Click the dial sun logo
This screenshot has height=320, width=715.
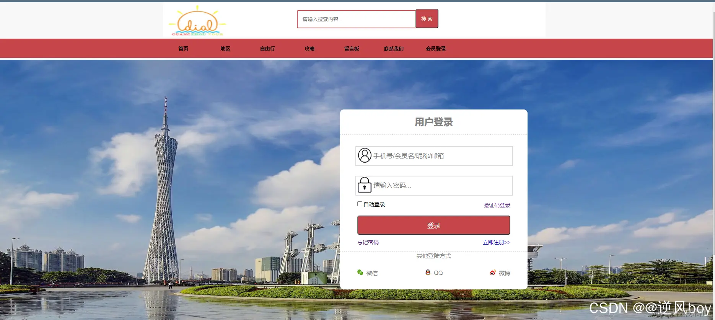197,21
